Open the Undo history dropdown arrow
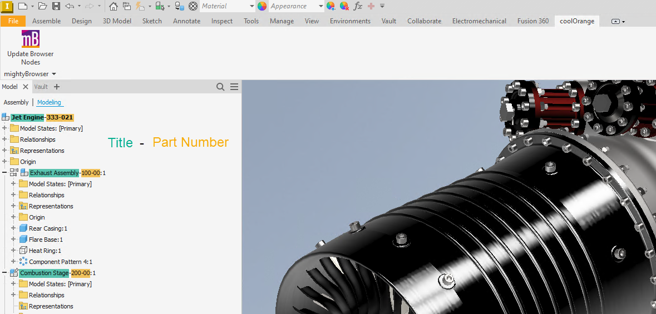The width and height of the screenshot is (656, 314). tap(79, 6)
